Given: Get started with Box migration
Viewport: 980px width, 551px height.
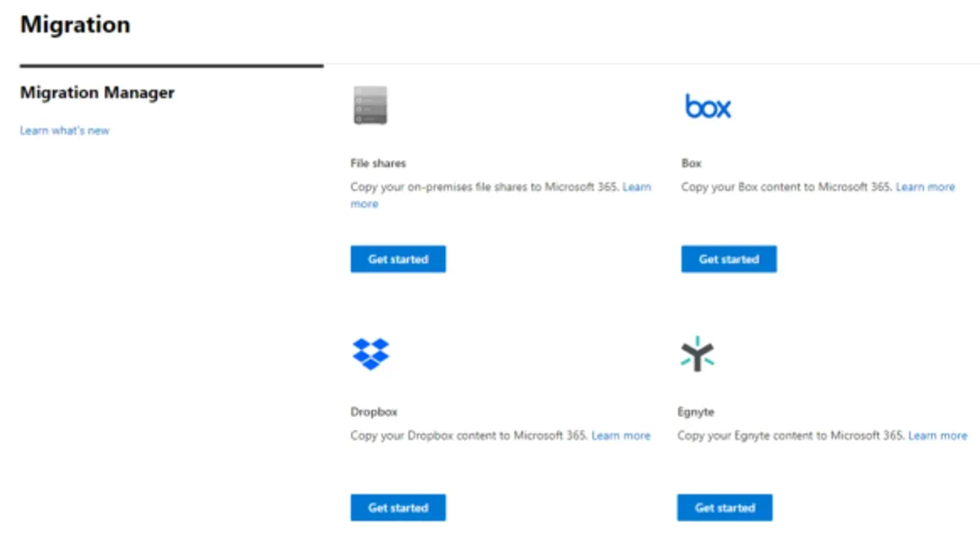Looking at the screenshot, I should click(x=728, y=259).
